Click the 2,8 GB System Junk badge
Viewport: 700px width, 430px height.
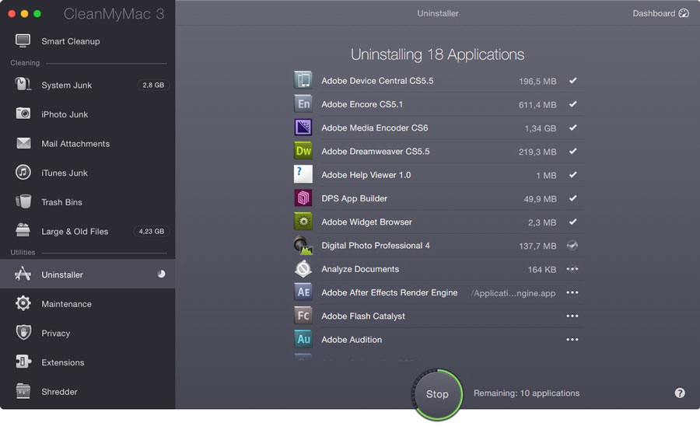click(153, 85)
